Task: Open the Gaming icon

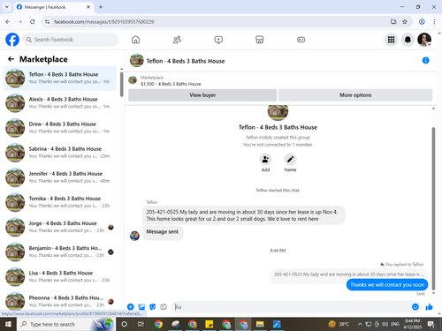Action: tap(301, 40)
